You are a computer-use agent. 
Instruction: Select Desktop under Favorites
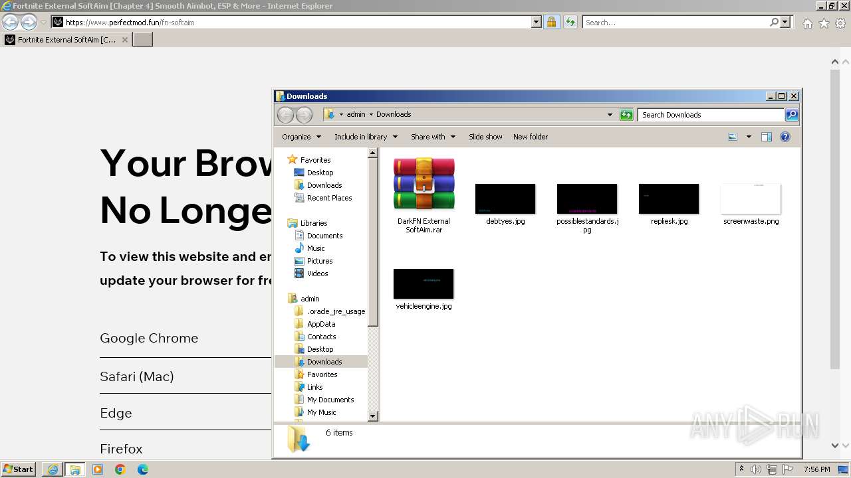(x=320, y=173)
